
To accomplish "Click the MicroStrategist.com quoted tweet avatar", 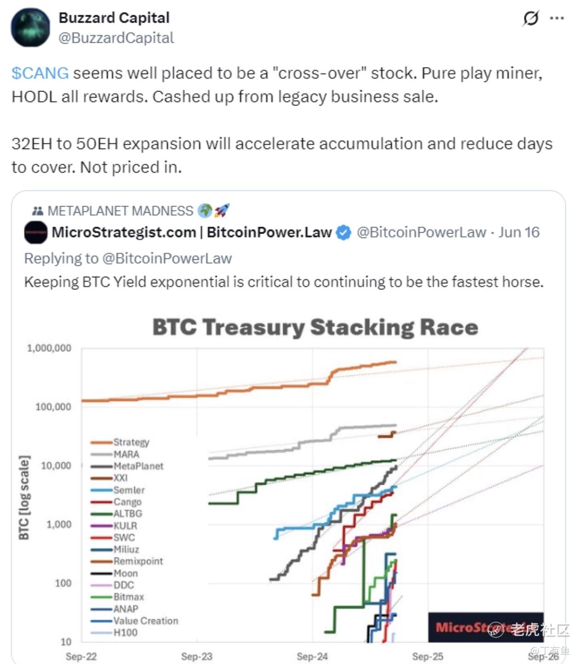I will (35, 233).
